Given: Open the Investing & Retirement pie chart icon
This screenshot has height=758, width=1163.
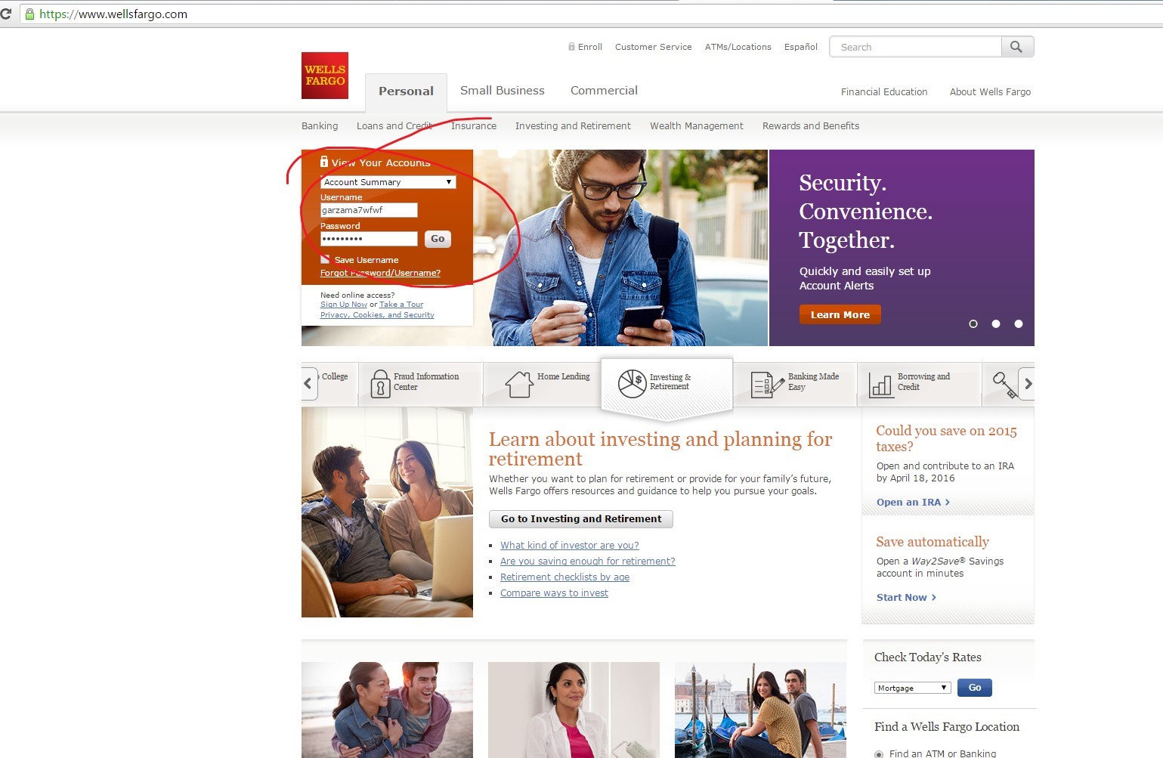Looking at the screenshot, I should (x=632, y=384).
